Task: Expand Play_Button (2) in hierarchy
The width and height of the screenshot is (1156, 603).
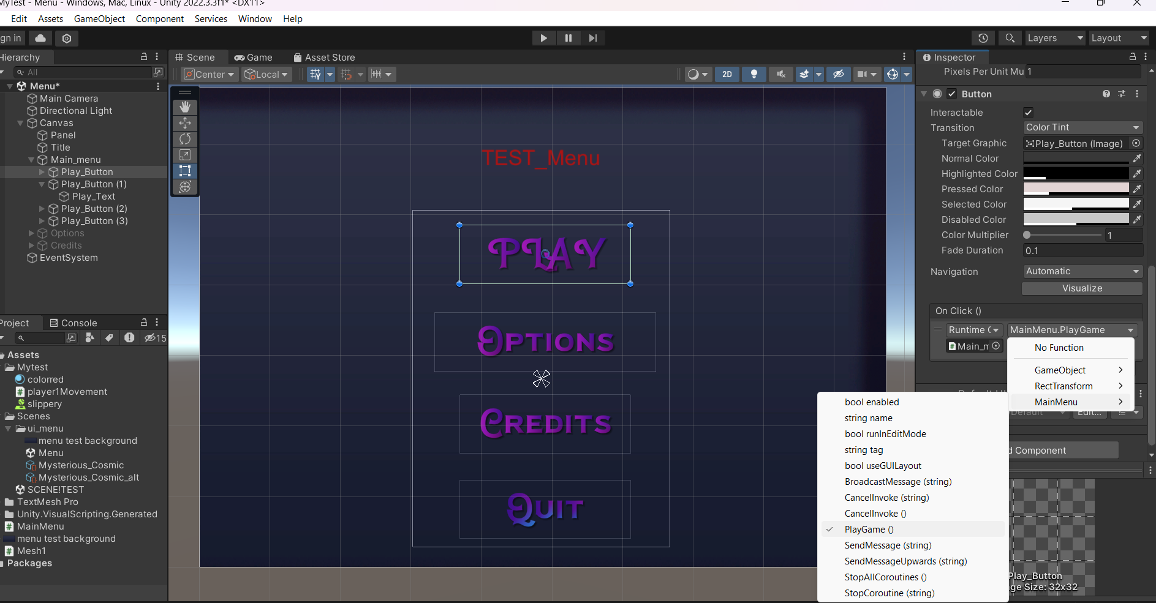Action: pos(42,209)
